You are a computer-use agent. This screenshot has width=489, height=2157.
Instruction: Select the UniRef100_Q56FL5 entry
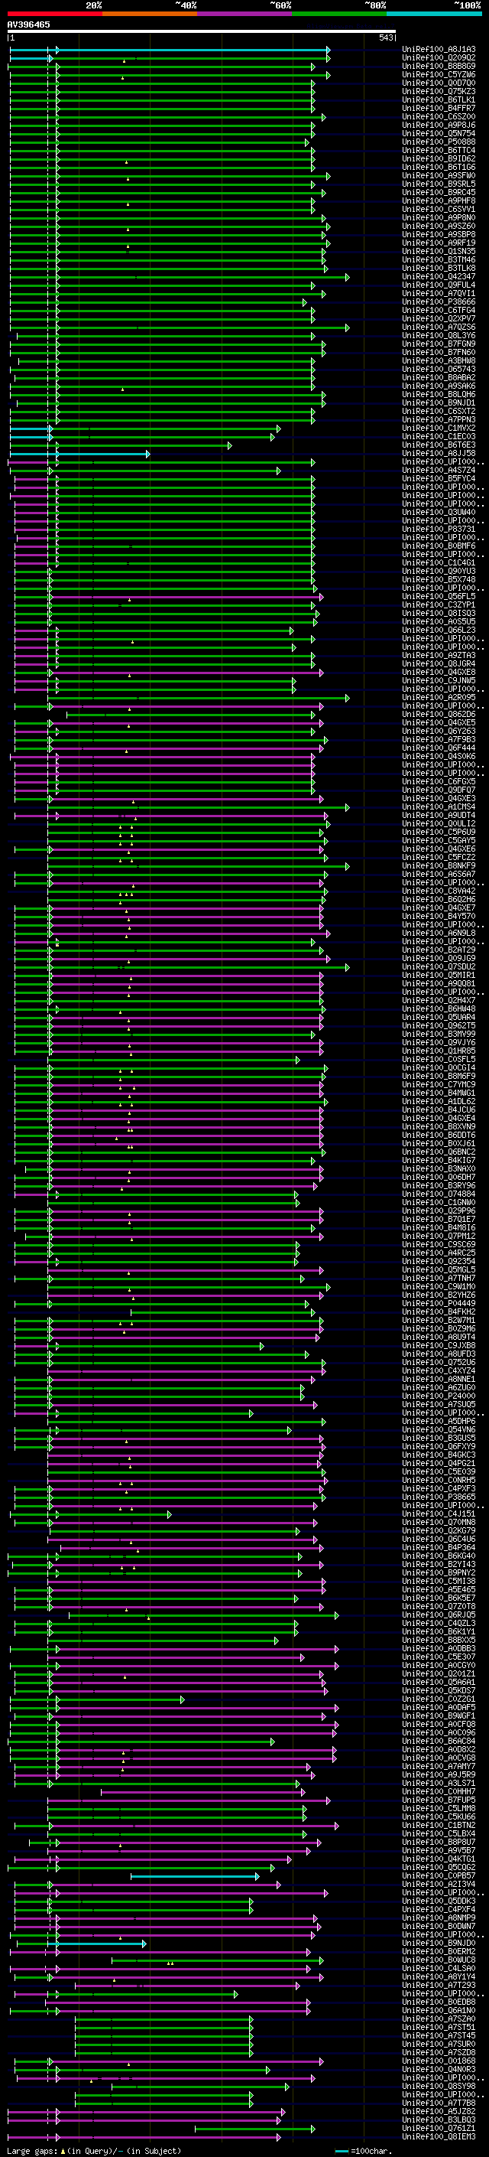(x=439, y=596)
